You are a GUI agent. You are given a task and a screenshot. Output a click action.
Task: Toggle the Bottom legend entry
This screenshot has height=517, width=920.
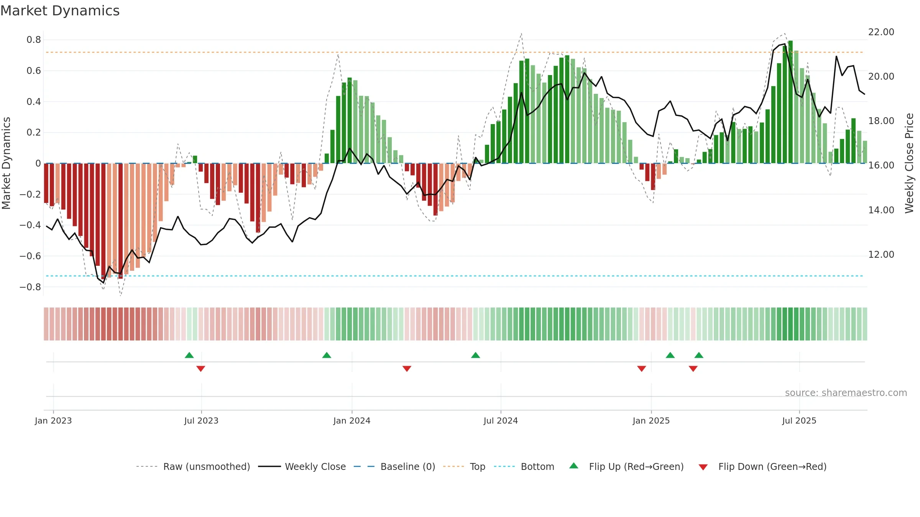tap(524, 466)
